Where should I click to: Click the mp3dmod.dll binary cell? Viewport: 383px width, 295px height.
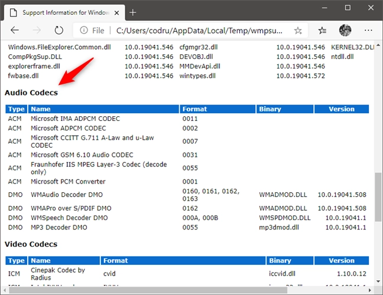[279, 228]
